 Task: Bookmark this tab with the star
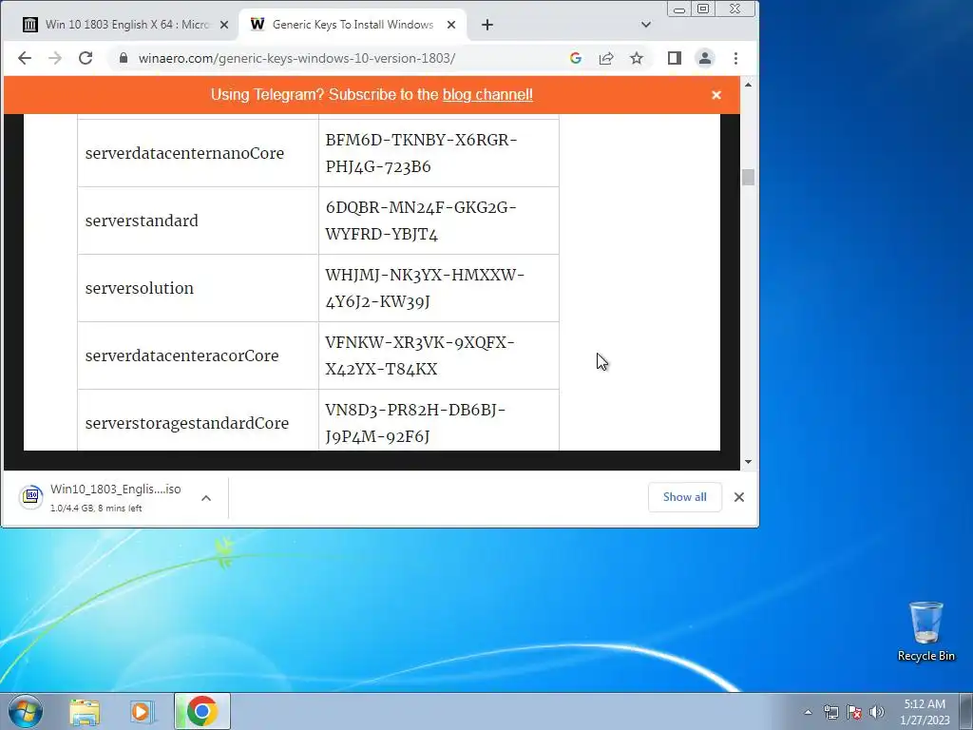(x=637, y=58)
